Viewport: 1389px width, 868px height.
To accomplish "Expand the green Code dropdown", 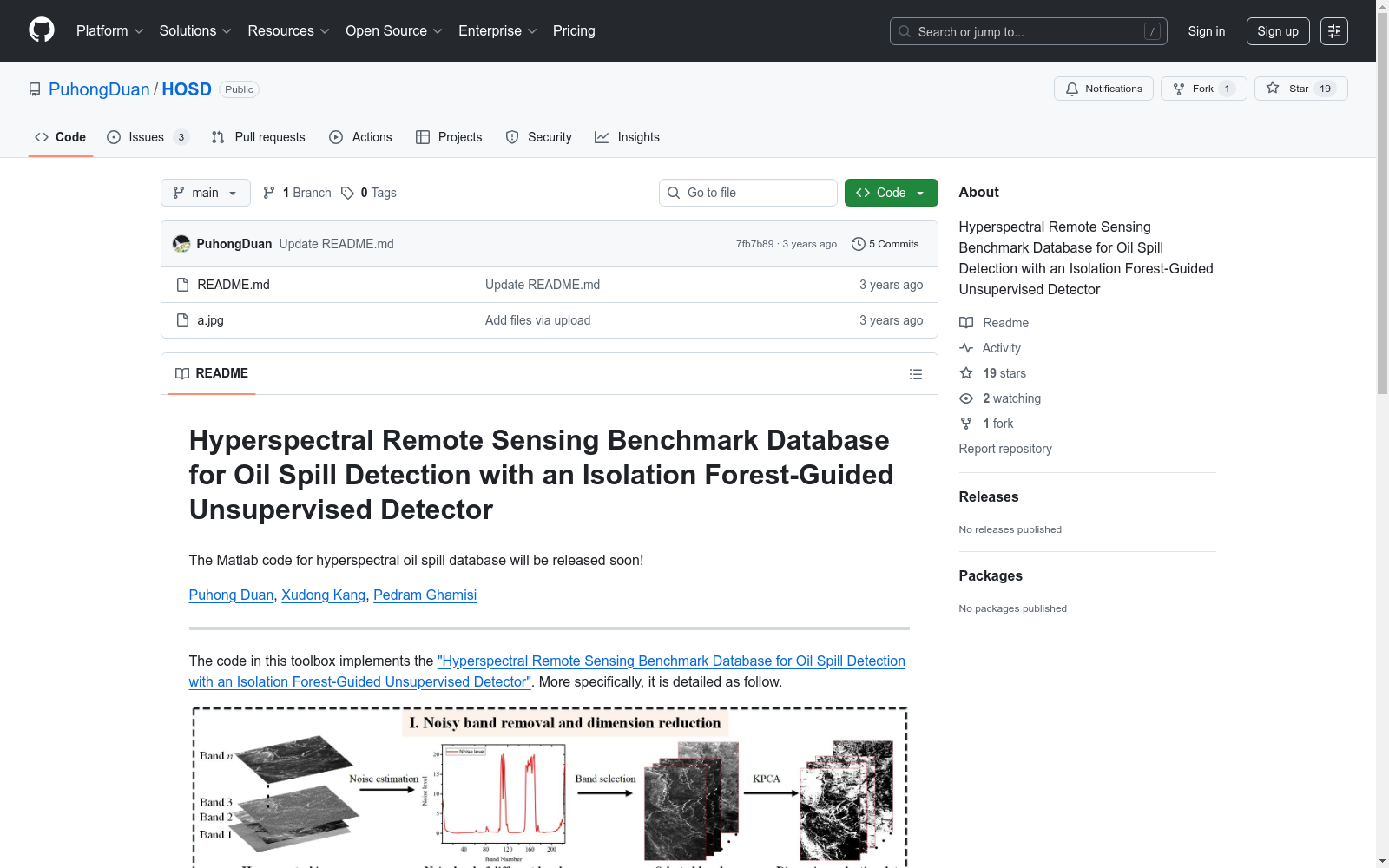I will (891, 193).
